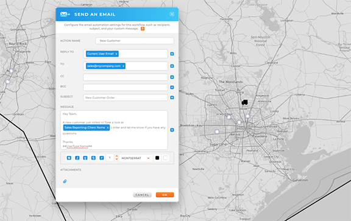351x221 pixels.
Task: Remove the Current User Email tag
Action: tap(116, 54)
